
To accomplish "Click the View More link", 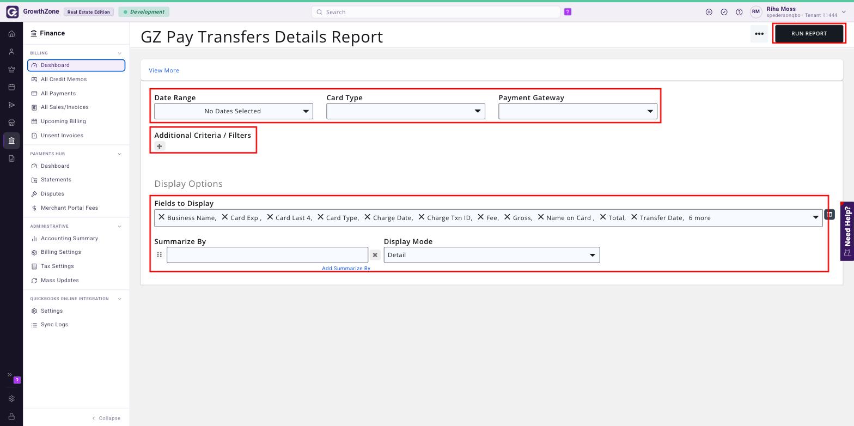I will tap(164, 70).
